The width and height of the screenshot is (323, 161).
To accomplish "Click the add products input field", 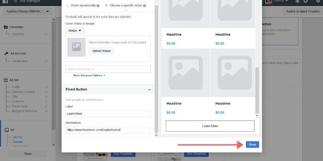I will point(108,69).
